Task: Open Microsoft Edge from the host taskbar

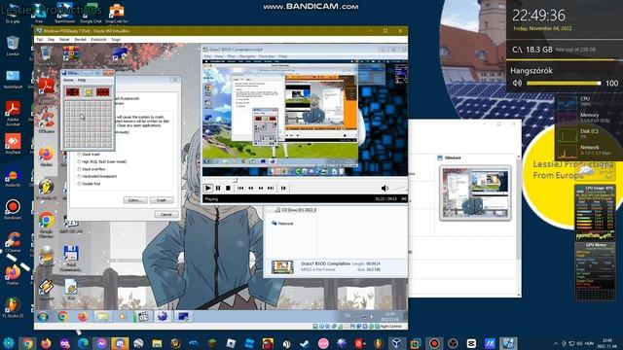Action: [83, 343]
